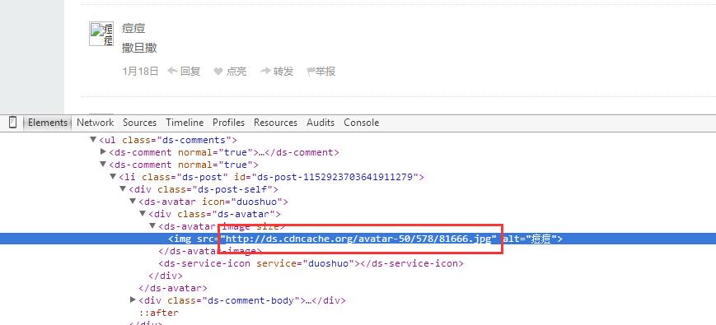Switch to the Resources tab
This screenshot has height=325, width=716.
(x=275, y=122)
